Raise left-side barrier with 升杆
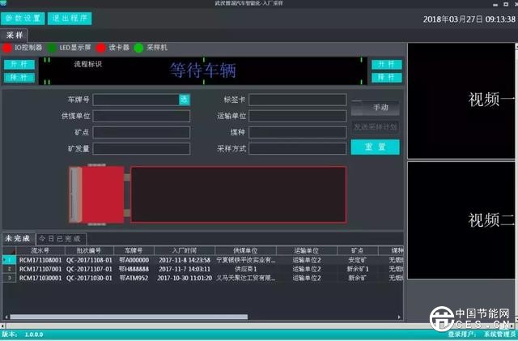Viewport: 518px width, 341px height. (17, 64)
